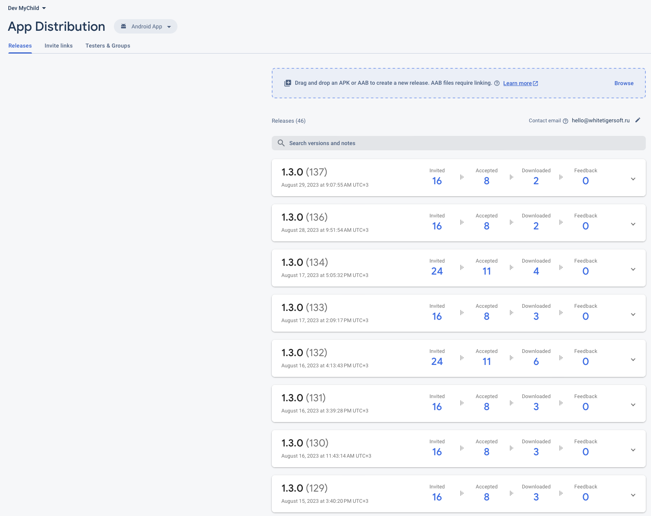Screen dimensions: 651x516
Task: Click the add-file icon in the drop zone
Action: (288, 83)
